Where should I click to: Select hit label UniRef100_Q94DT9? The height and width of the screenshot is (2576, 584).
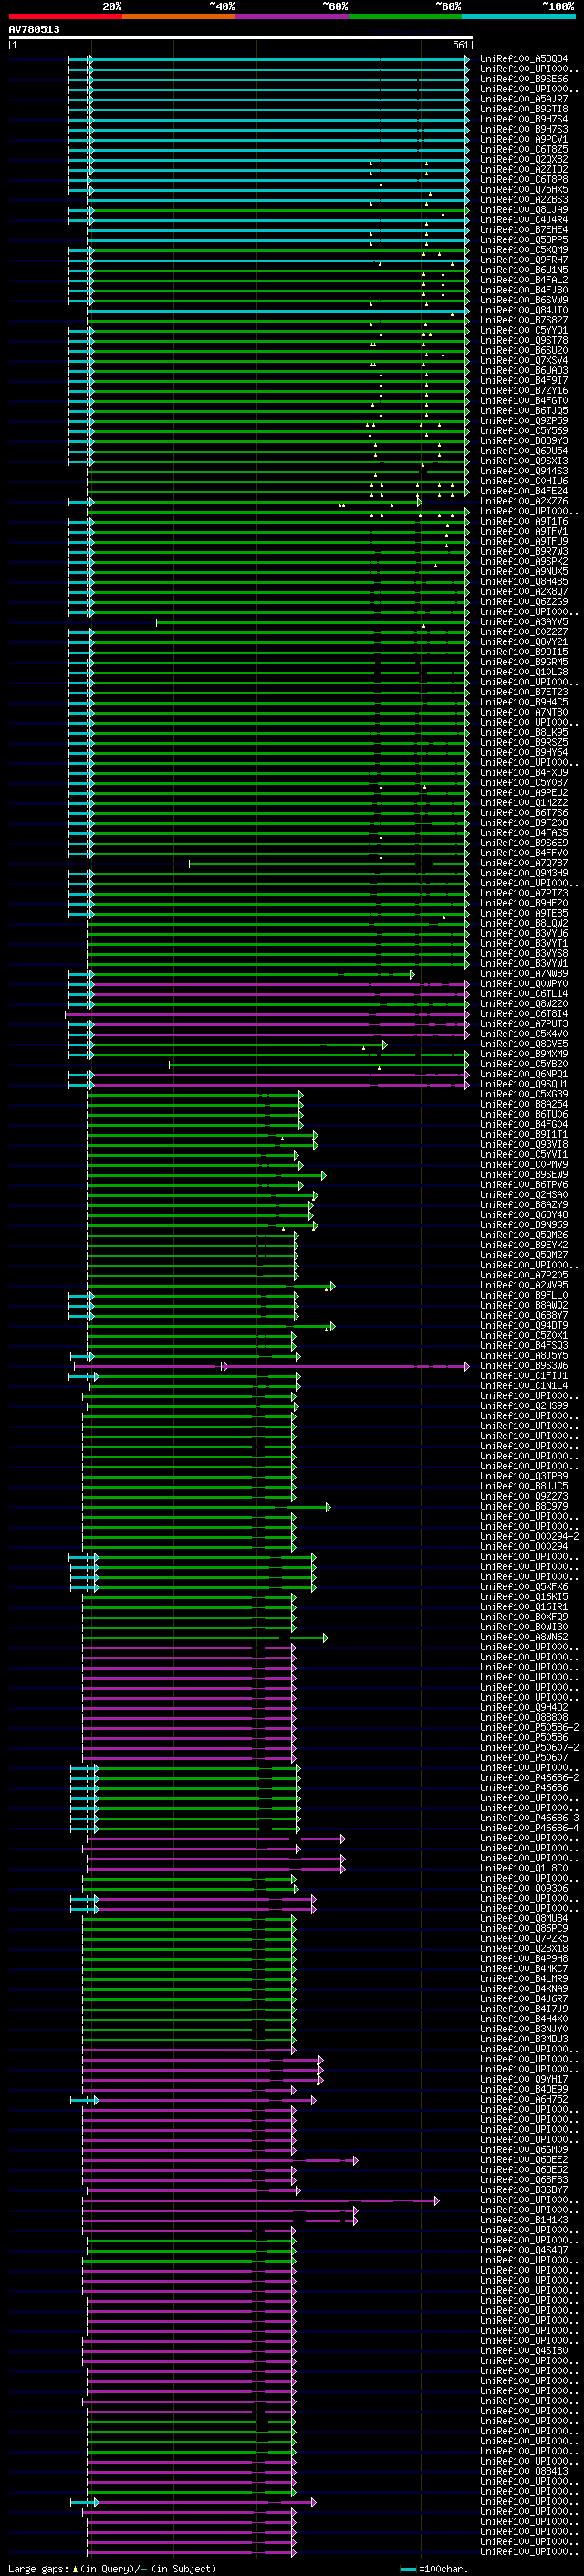(524, 1325)
